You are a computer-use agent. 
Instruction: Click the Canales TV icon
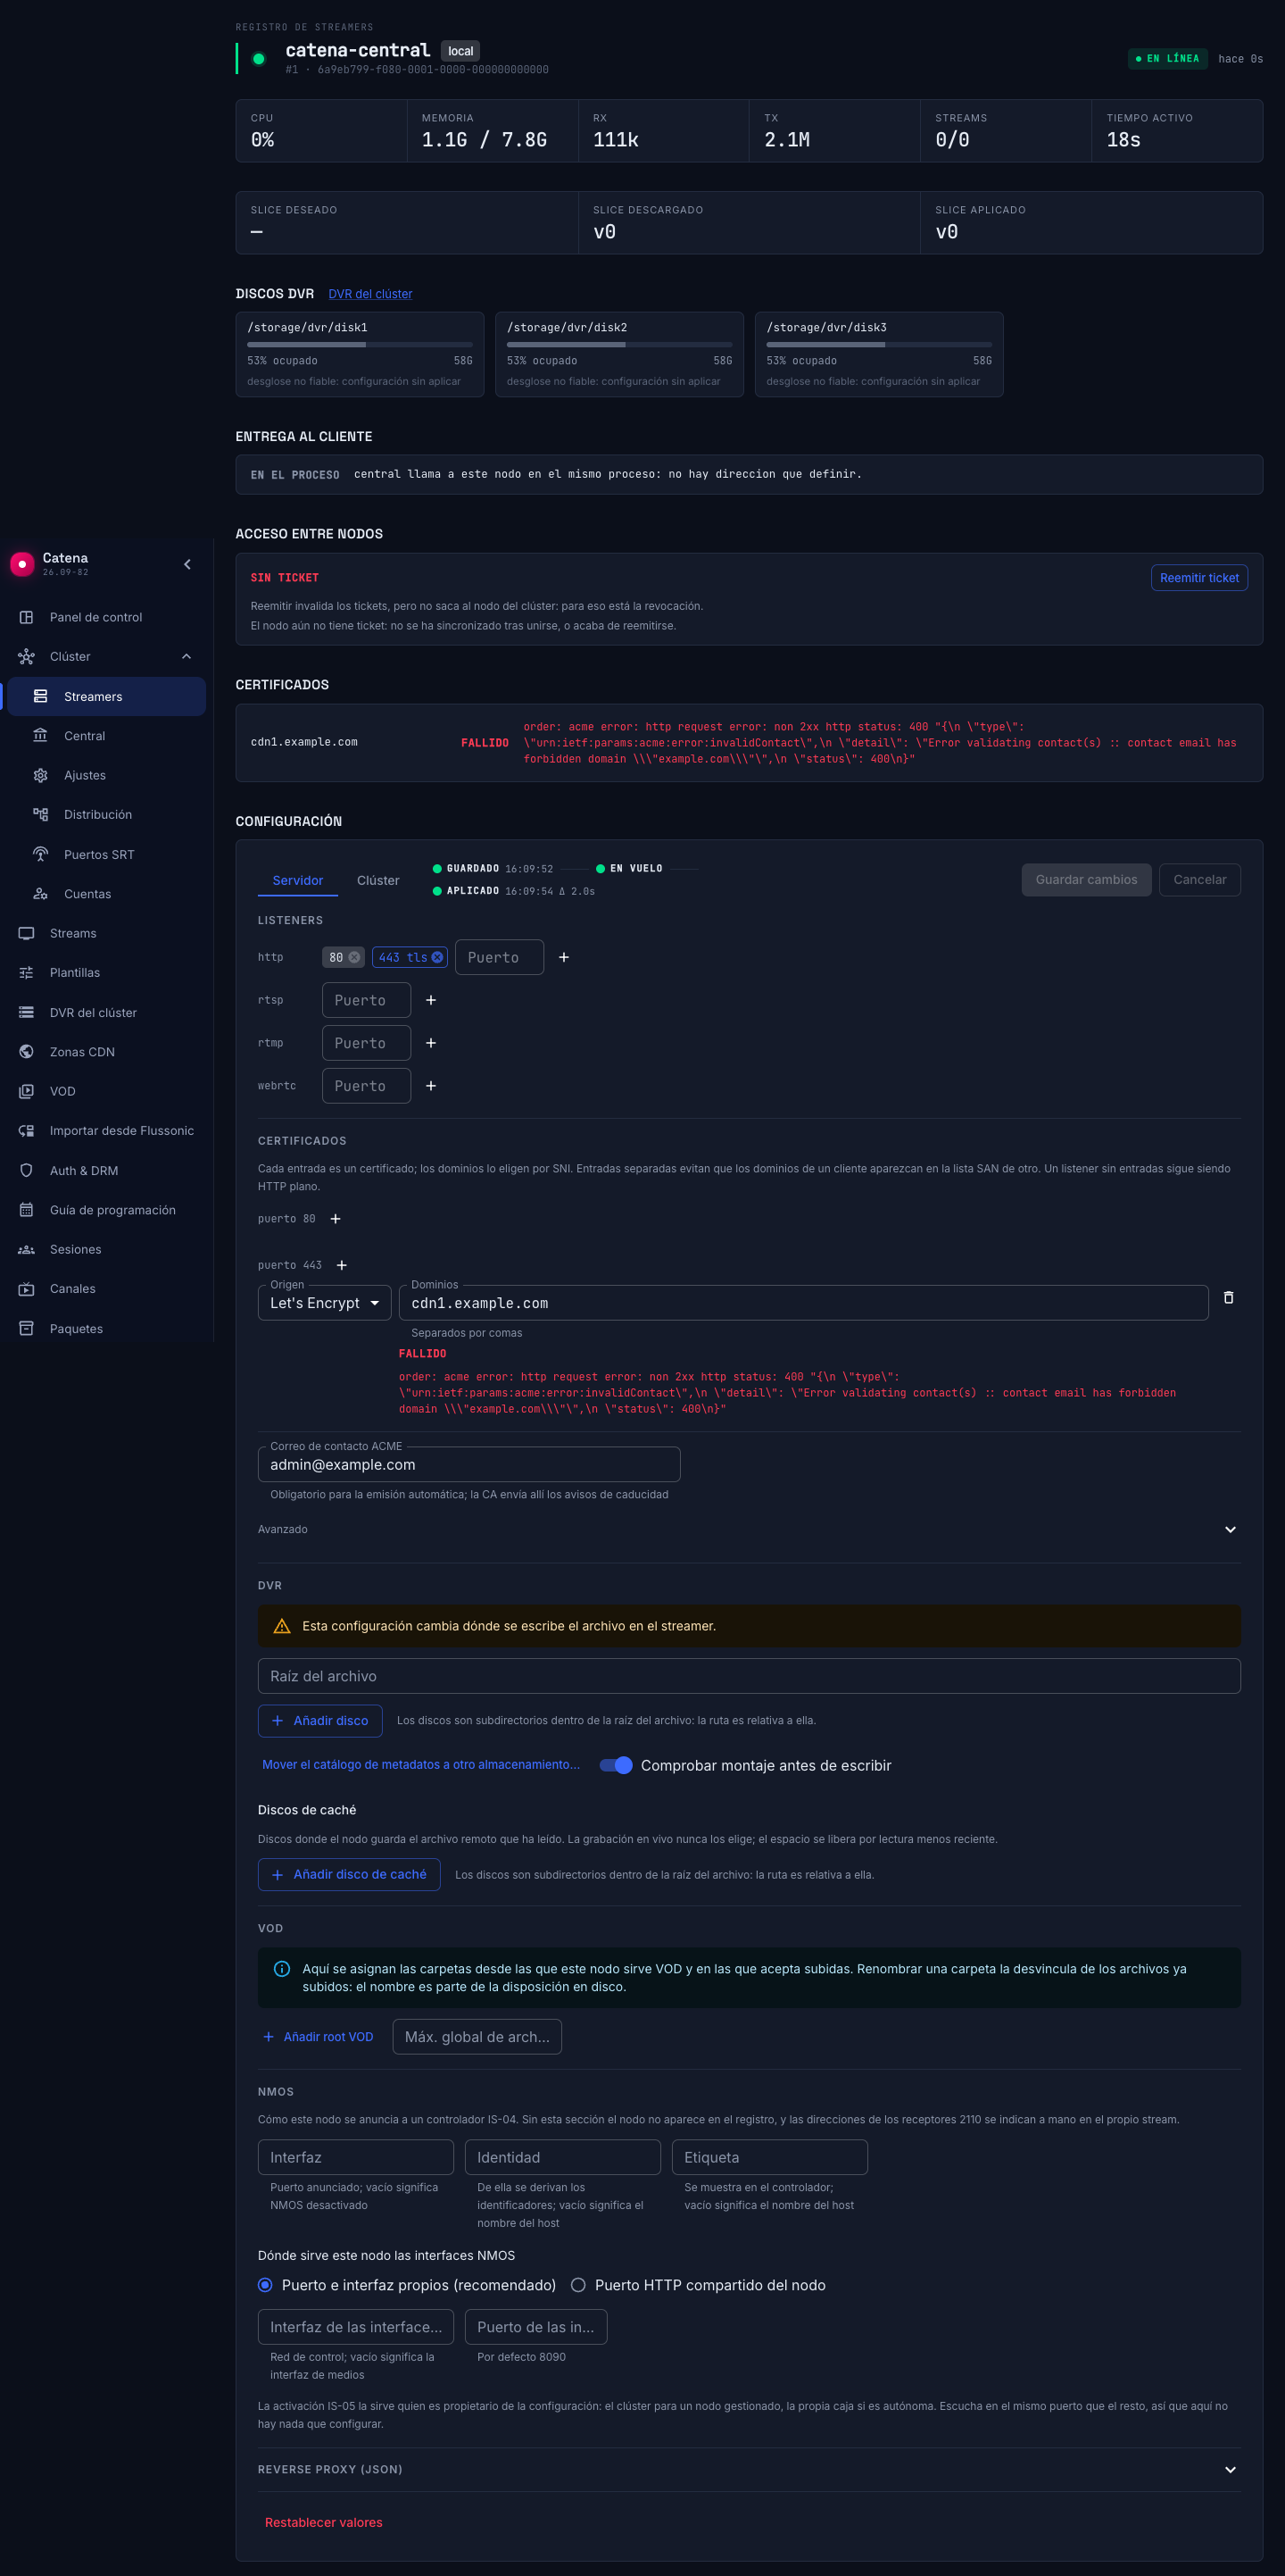[x=27, y=1288]
